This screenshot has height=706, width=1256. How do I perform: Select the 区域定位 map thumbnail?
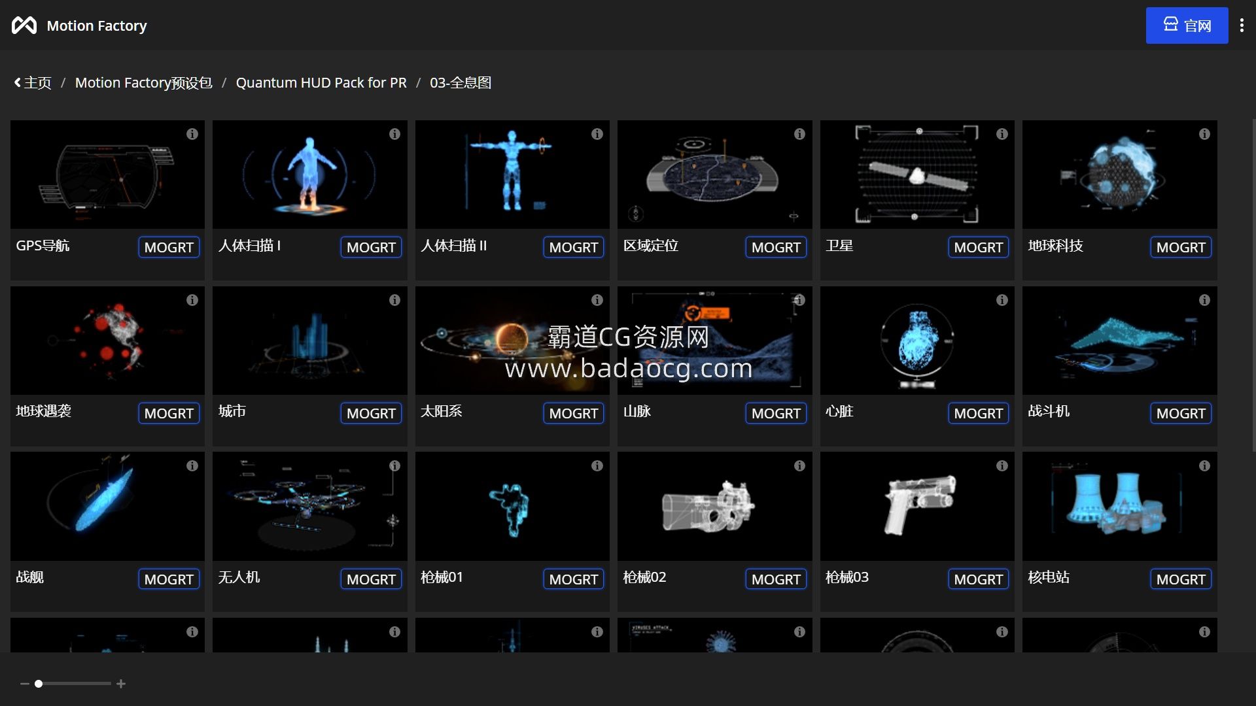pyautogui.click(x=714, y=175)
